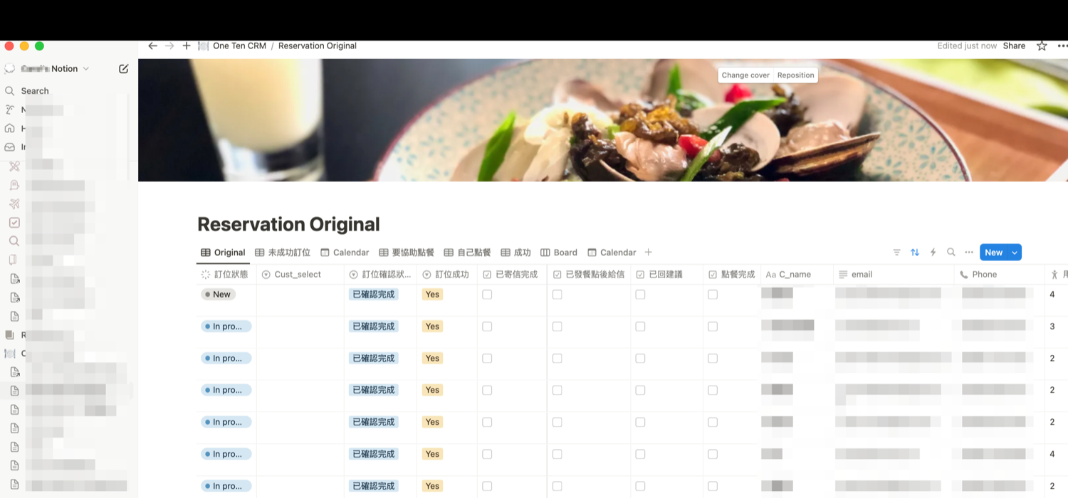Open the New button dropdown arrow
The height and width of the screenshot is (498, 1068).
pyautogui.click(x=1015, y=253)
